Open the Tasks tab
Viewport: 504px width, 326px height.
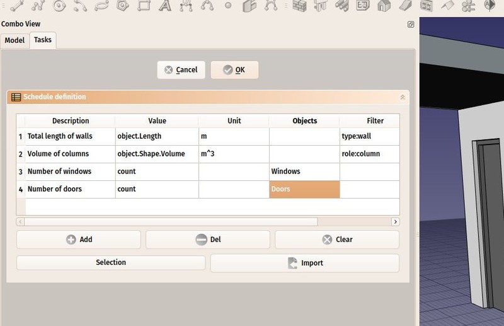[43, 40]
